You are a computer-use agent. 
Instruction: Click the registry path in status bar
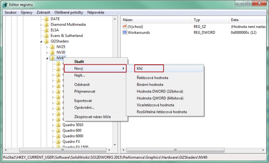point(105,157)
